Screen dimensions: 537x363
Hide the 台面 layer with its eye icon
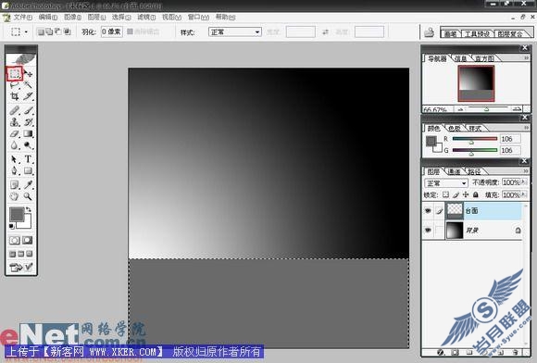point(428,211)
